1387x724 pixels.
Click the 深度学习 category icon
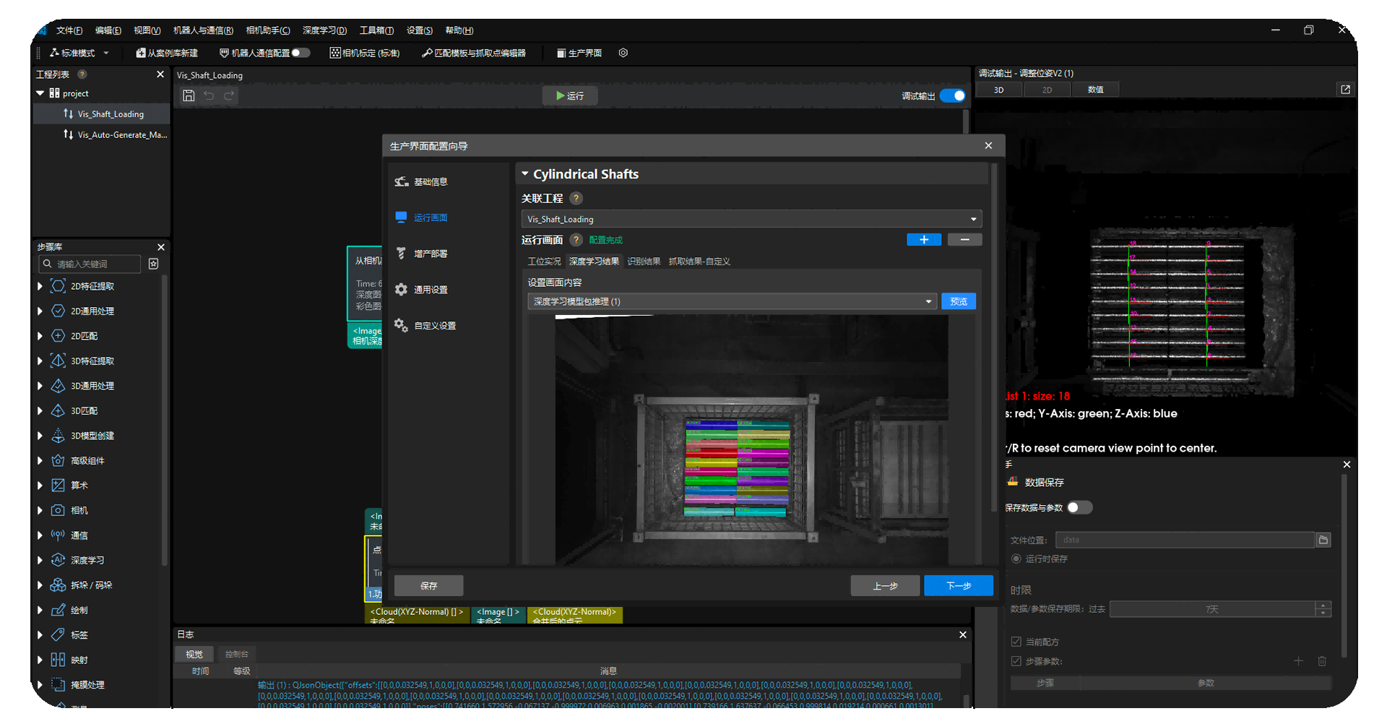(x=58, y=561)
